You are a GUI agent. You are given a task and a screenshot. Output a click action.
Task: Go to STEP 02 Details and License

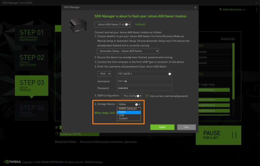31,60
